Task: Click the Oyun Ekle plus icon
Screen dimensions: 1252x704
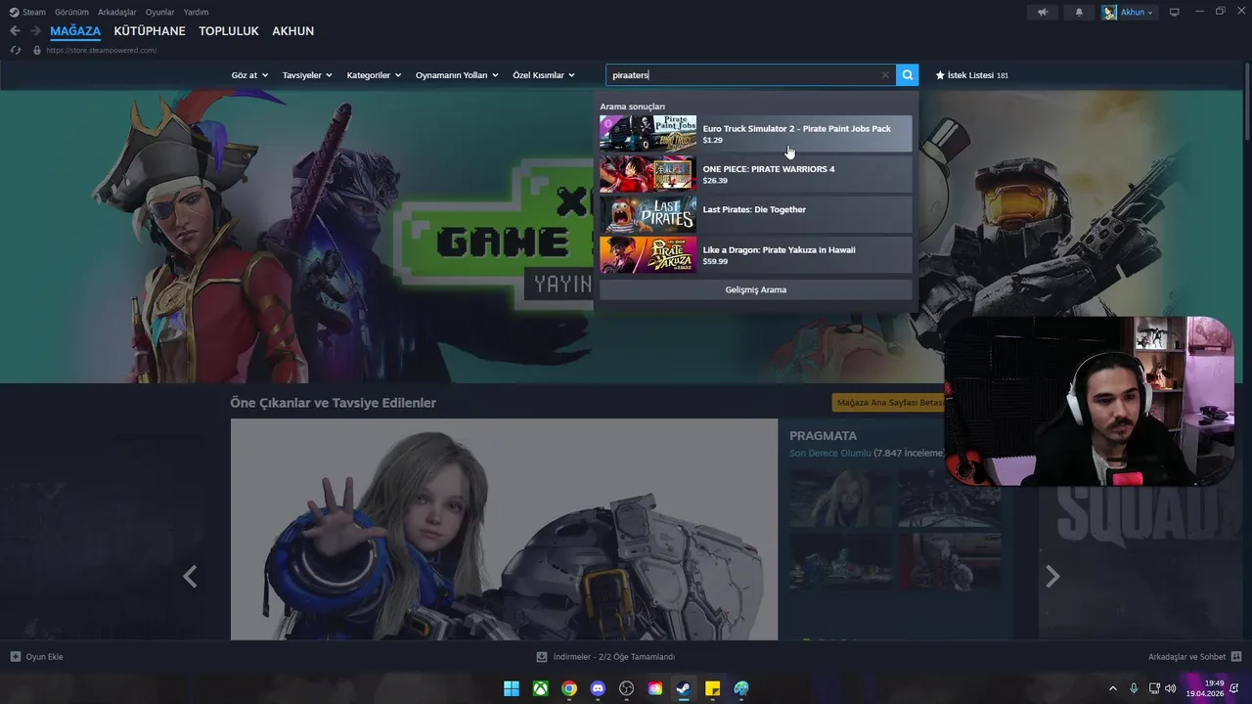Action: (x=16, y=657)
